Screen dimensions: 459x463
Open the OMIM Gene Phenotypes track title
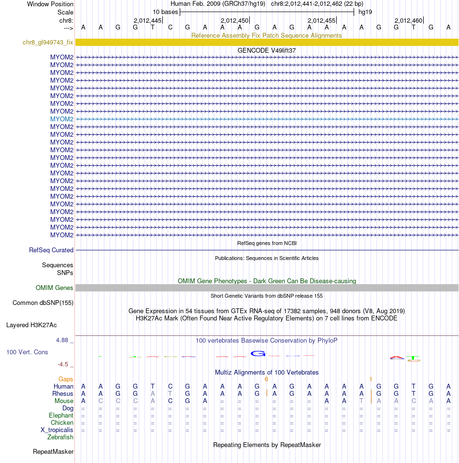coord(267,281)
